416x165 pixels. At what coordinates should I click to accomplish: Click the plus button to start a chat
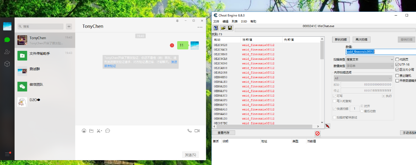tap(69, 26)
